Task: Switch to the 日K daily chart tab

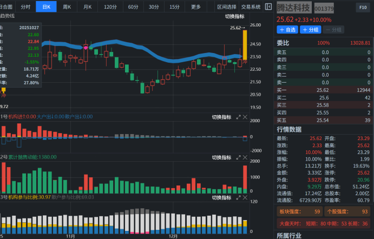Action: [x=47, y=7]
